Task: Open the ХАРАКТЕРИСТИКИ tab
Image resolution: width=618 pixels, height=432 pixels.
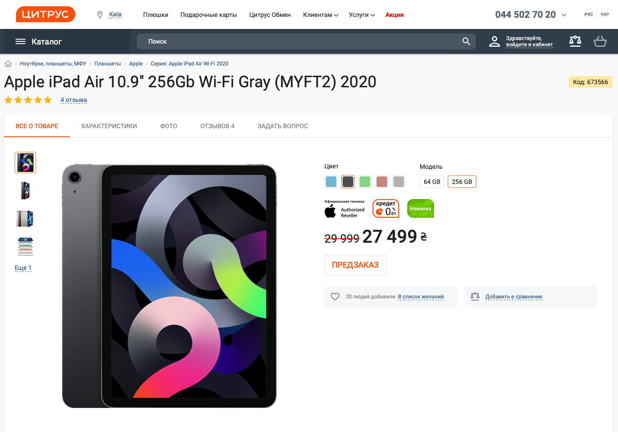Action: 109,126
